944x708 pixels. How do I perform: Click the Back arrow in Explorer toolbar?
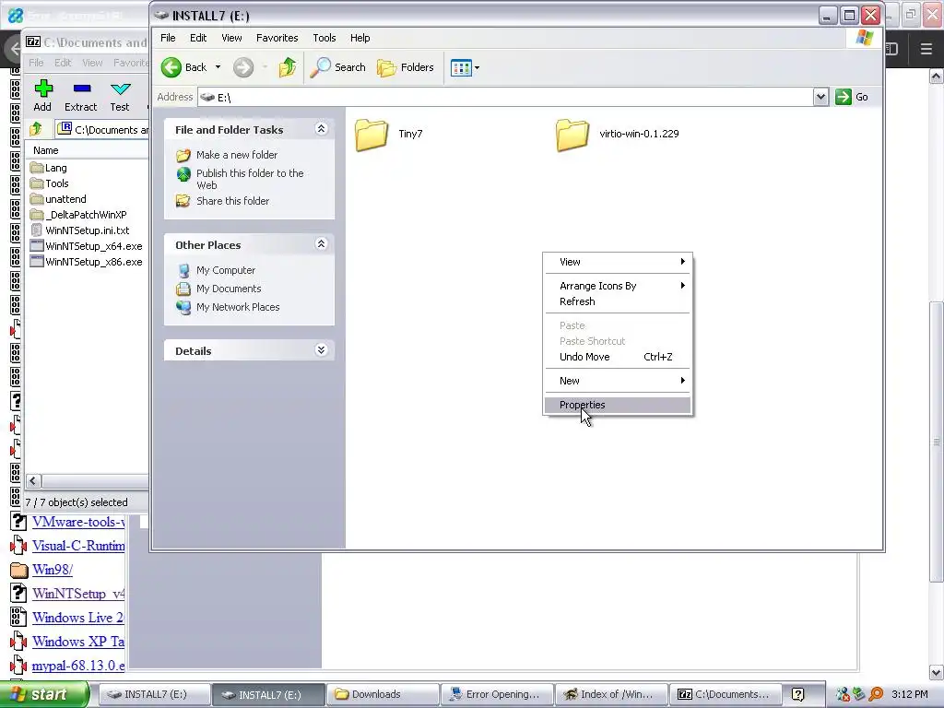click(171, 67)
